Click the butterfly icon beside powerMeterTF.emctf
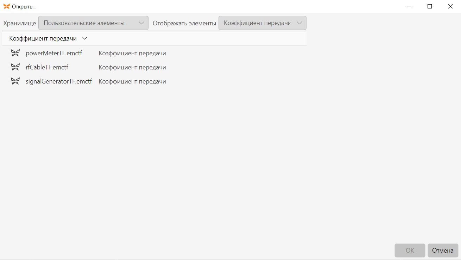461x260 pixels. click(x=15, y=53)
